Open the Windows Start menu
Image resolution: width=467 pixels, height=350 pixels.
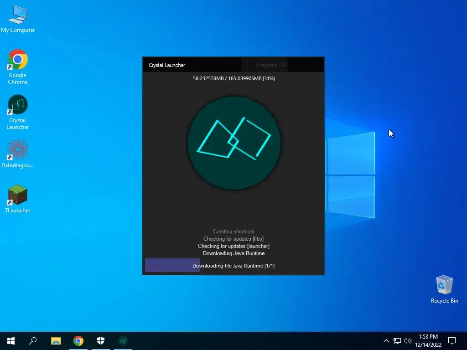pyautogui.click(x=11, y=341)
